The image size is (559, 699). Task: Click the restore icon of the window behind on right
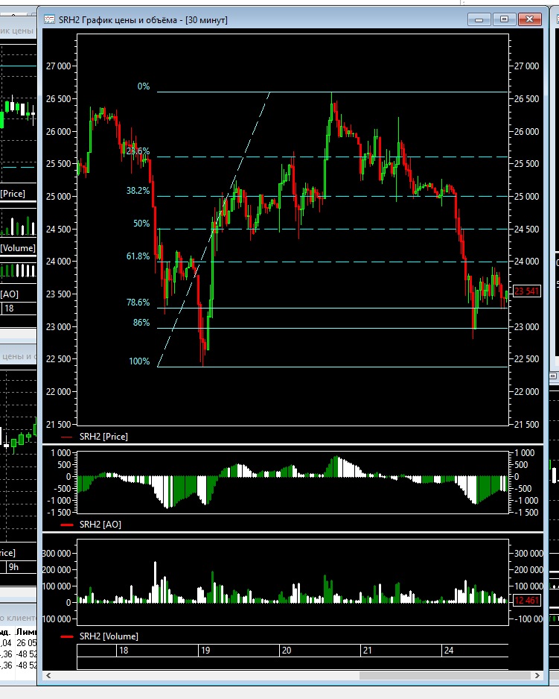553,376
